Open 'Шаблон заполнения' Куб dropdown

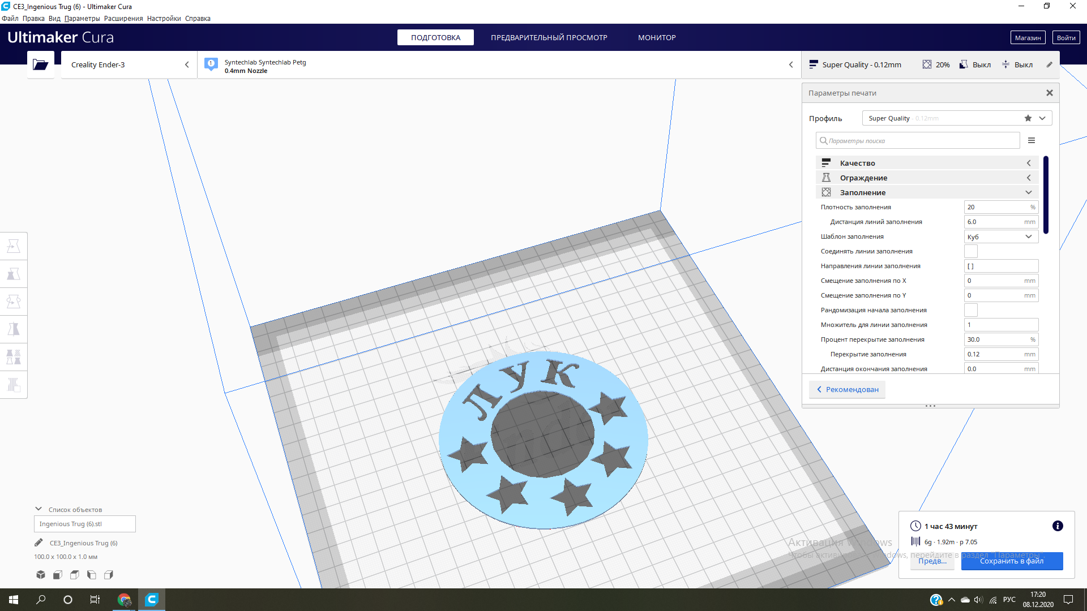pos(1000,236)
